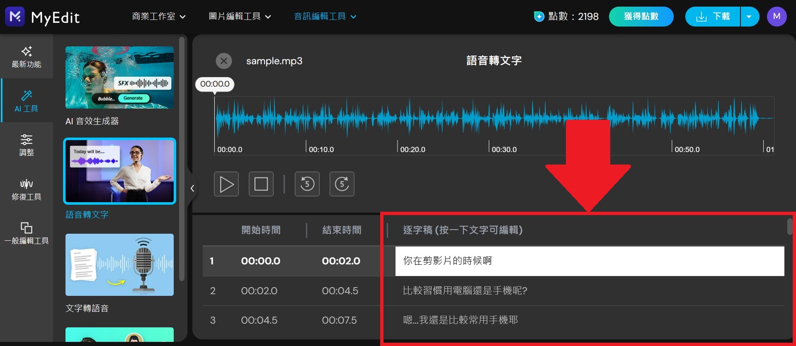Open 一般編輯工具 sidebar section
796x346 pixels.
(27, 233)
